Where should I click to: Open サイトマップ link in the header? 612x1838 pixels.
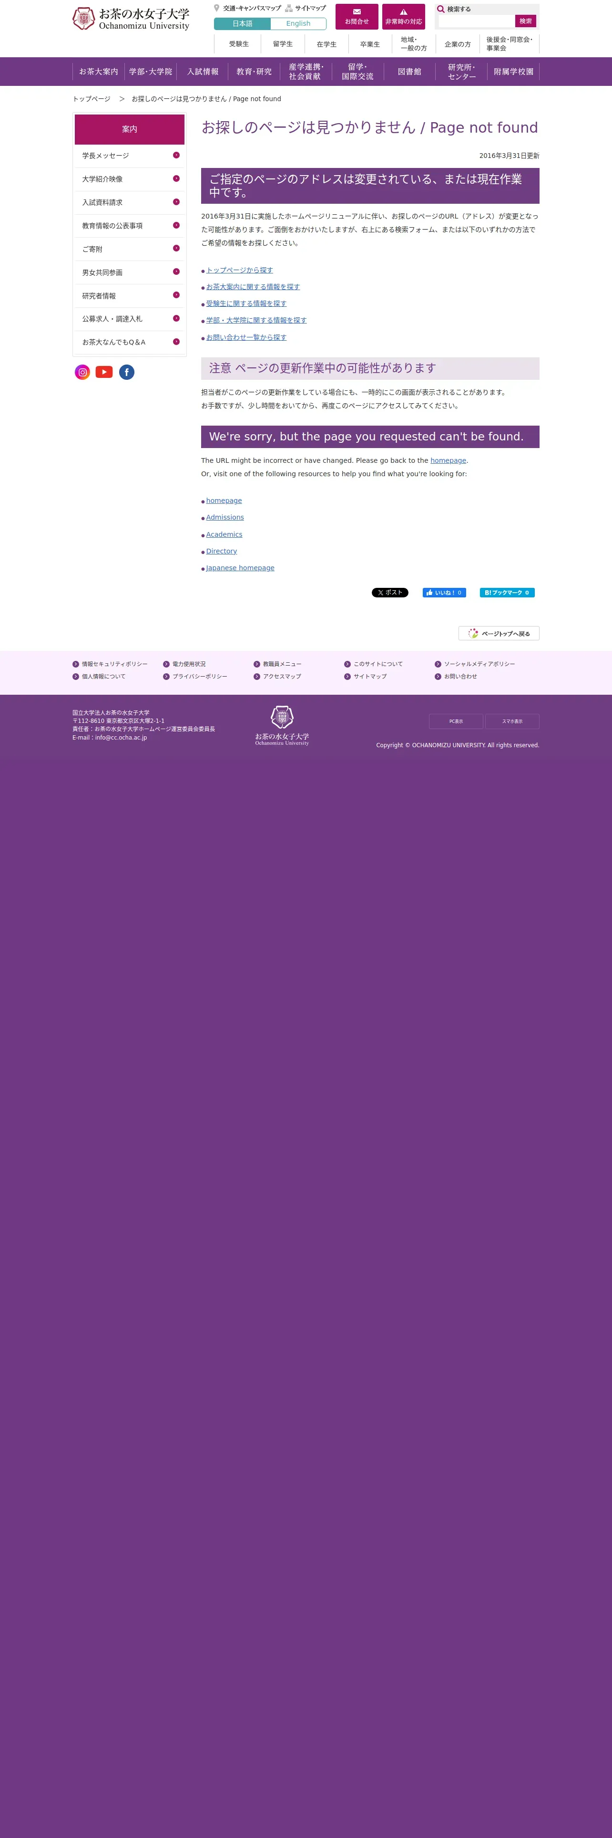[x=306, y=9]
